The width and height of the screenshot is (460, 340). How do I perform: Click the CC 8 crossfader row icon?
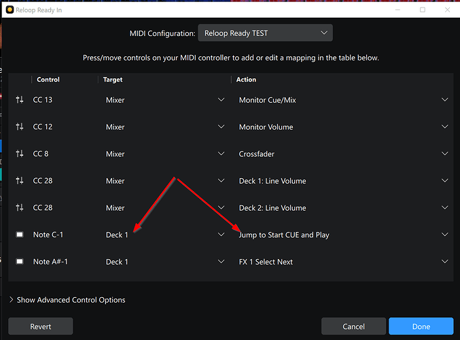click(x=20, y=154)
